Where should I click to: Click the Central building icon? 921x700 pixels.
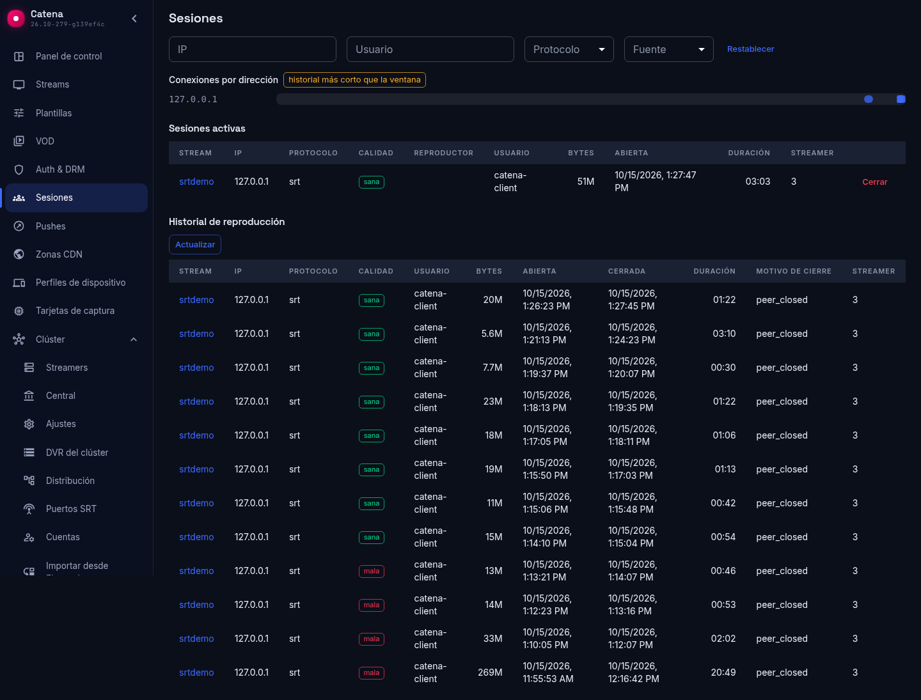(29, 396)
